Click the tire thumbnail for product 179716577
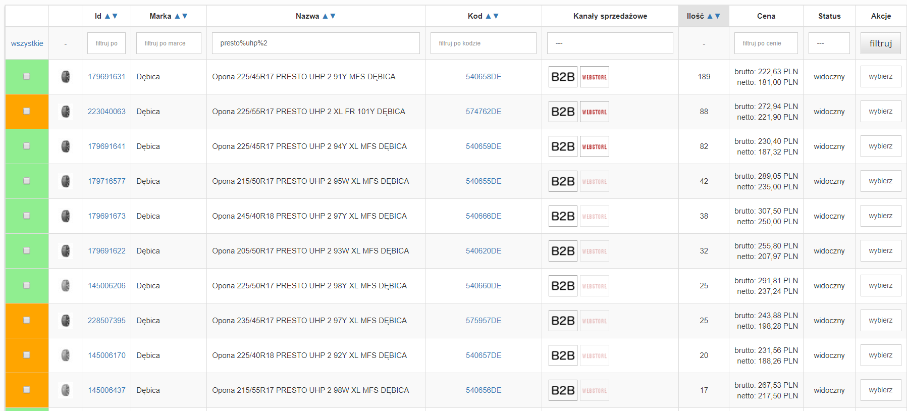 [x=65, y=181]
